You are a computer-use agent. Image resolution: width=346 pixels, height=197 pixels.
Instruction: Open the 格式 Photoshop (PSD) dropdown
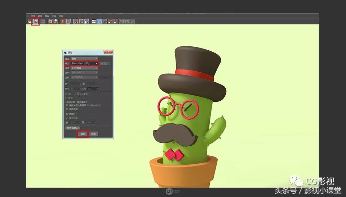tap(84, 63)
